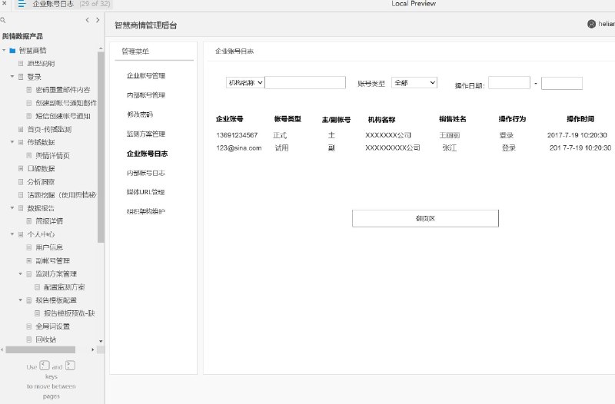
Task: Open 分析洞察 page in tree
Action: click(41, 182)
